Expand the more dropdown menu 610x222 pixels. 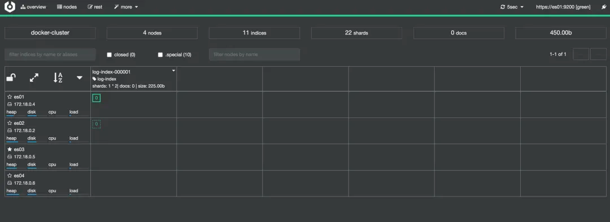click(x=126, y=7)
